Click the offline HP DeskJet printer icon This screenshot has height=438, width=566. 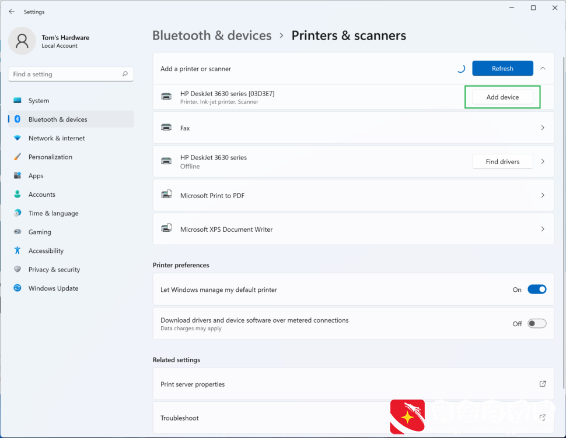(x=166, y=161)
